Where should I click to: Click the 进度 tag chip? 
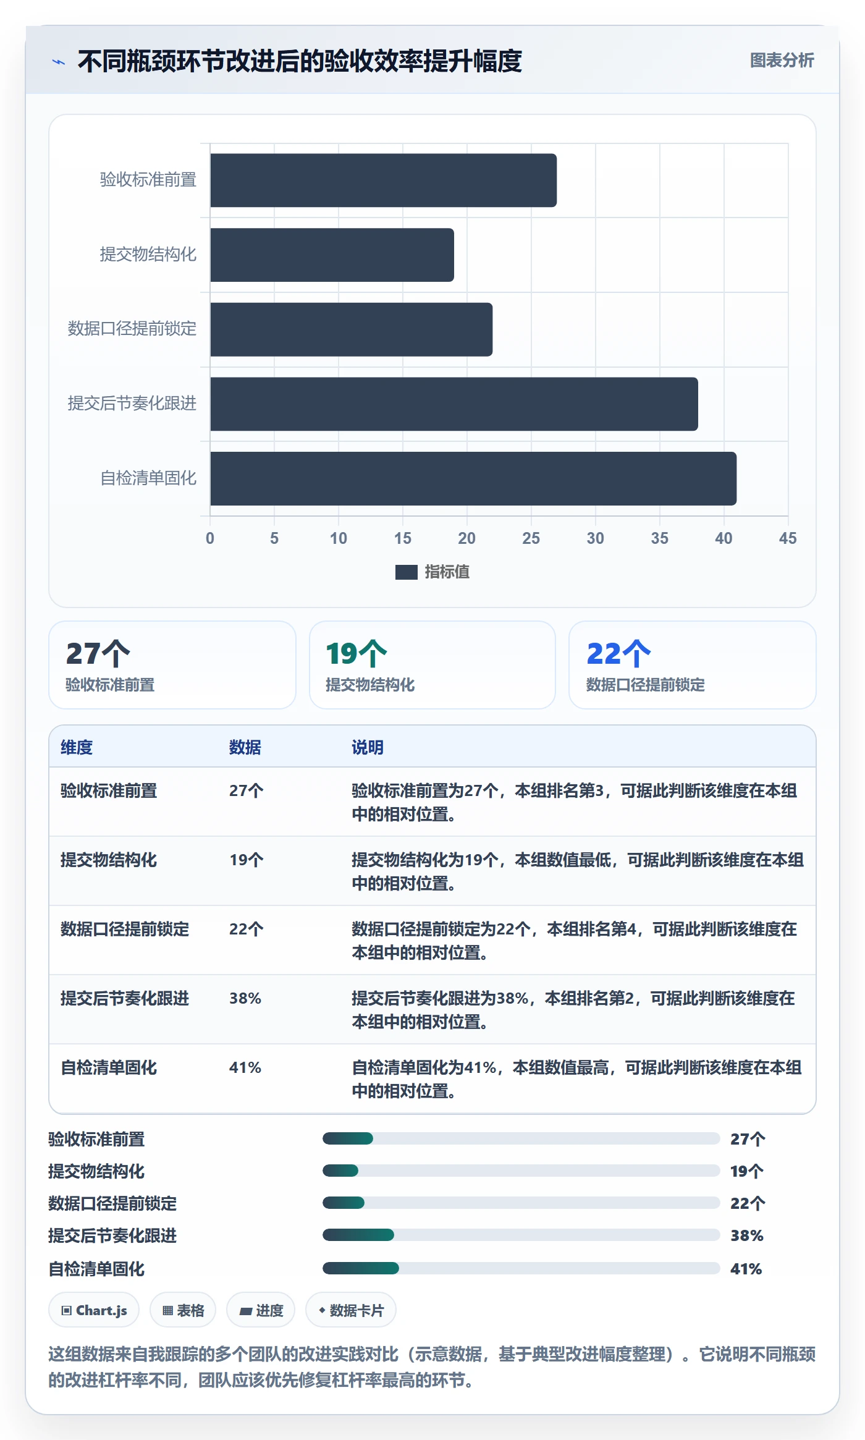pos(261,1310)
